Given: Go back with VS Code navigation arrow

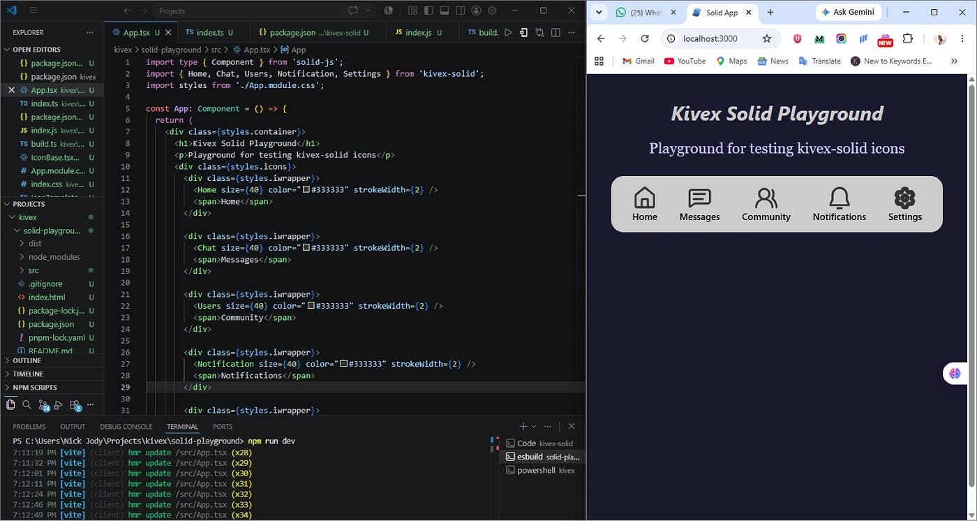Looking at the screenshot, I should point(127,10).
